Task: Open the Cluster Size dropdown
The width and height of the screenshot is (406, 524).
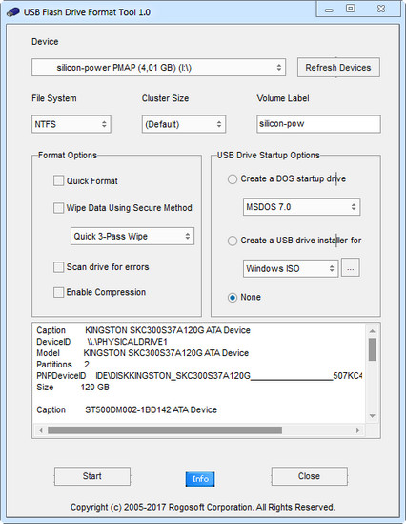Action: 184,124
